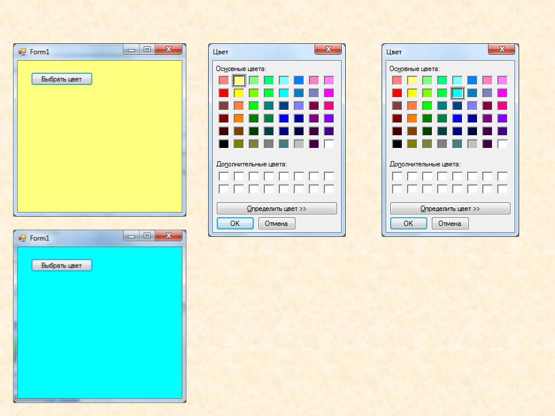Select the highlighted cyan swatch in the Цвет dialog
Screen dimensions: 555x416
(x=457, y=93)
